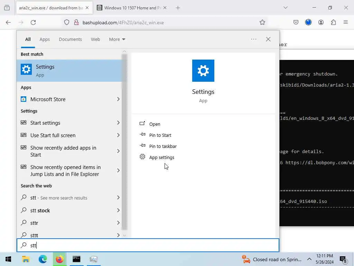Reload the Firefox page
354x266 pixels.
33,23
